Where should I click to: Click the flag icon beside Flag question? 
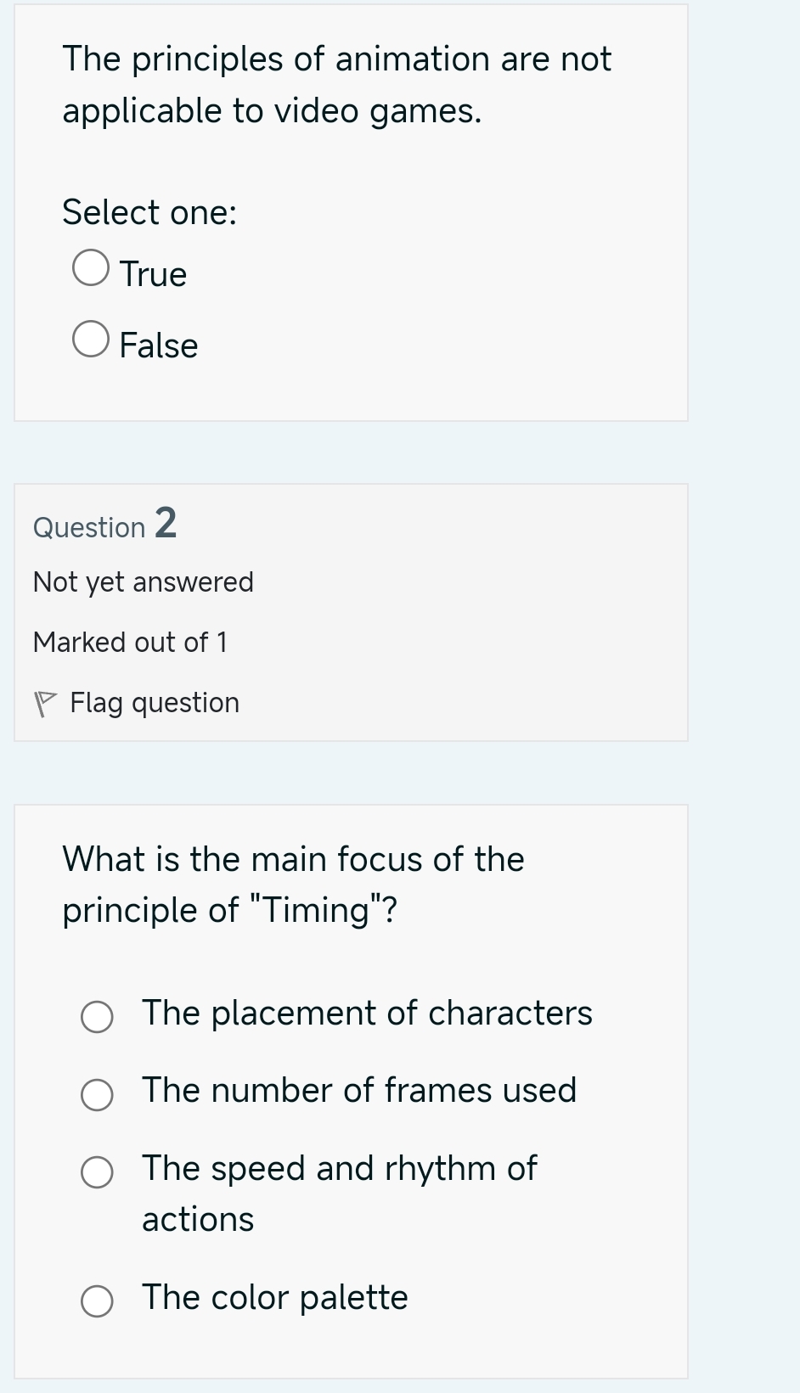coord(45,702)
